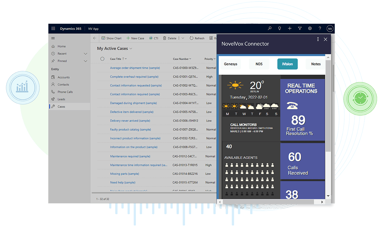The height and width of the screenshot is (227, 383).
Task: Expand the Recent section chevron
Action: [x=85, y=54]
